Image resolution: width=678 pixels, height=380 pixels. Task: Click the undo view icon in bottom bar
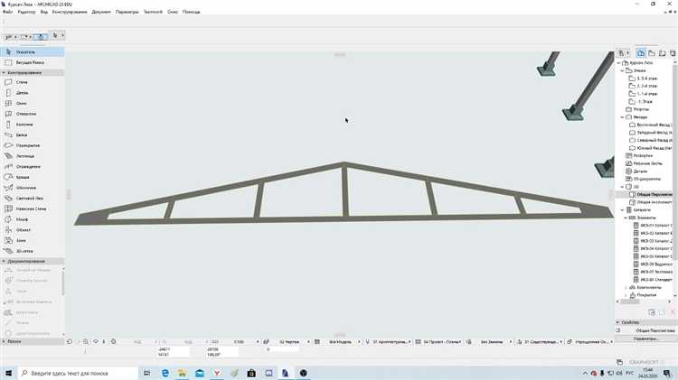click(70, 341)
